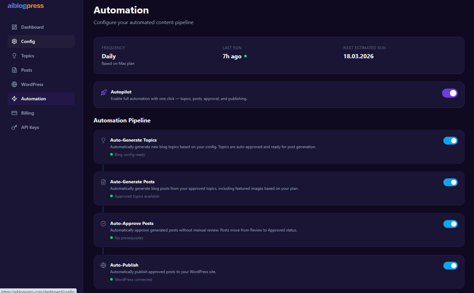
Task: Switch off Auto-Publish
Action: (x=450, y=265)
